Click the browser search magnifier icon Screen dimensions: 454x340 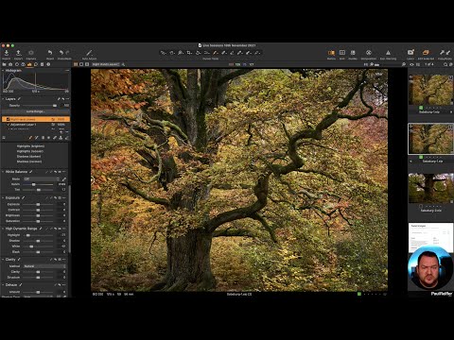point(445,64)
